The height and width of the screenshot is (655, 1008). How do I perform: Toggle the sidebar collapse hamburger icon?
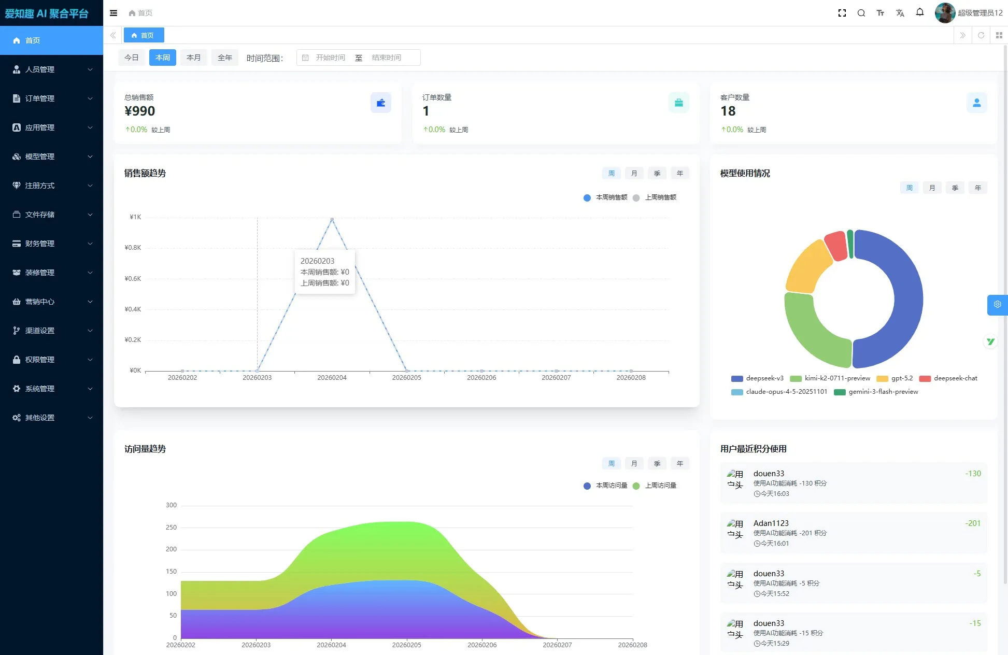pyautogui.click(x=113, y=13)
